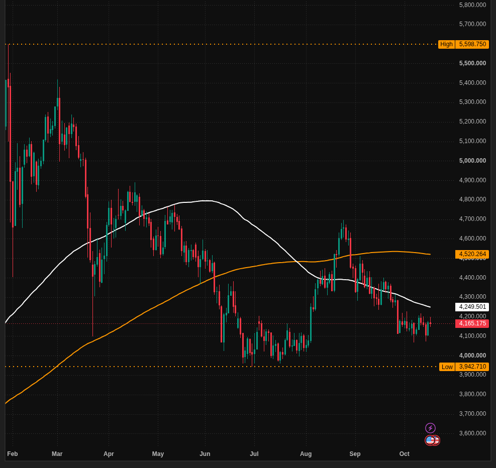Click the purple lightning bolt event icon
This screenshot has width=496, height=468.
pyautogui.click(x=430, y=428)
